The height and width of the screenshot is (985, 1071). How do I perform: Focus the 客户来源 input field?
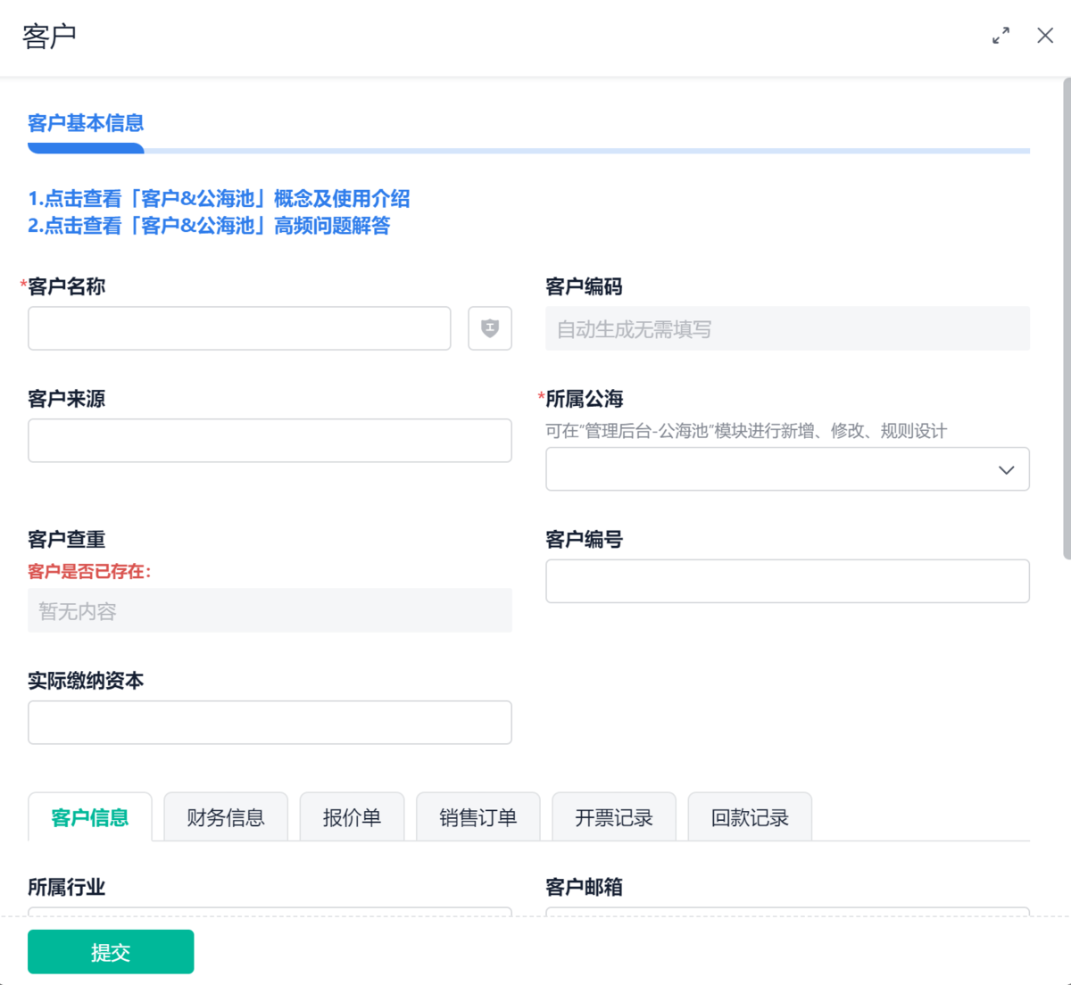click(270, 441)
